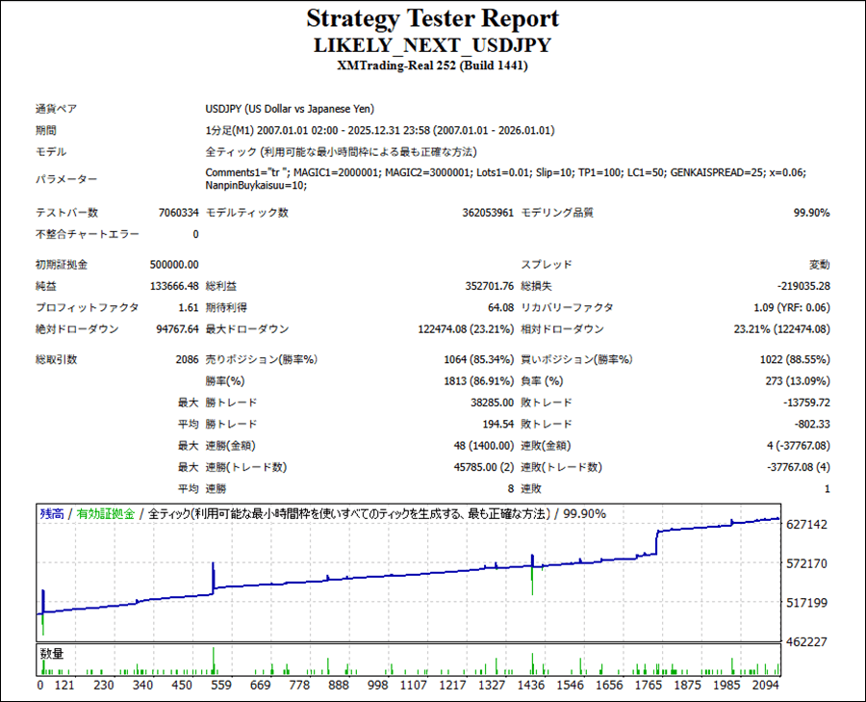This screenshot has height=702, width=866.
Task: Click the profit factor value 1.61
Action: [x=188, y=308]
